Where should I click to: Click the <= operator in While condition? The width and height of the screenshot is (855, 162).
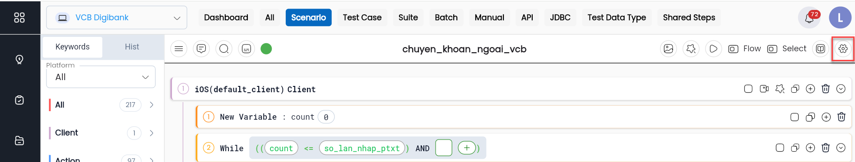(x=309, y=148)
